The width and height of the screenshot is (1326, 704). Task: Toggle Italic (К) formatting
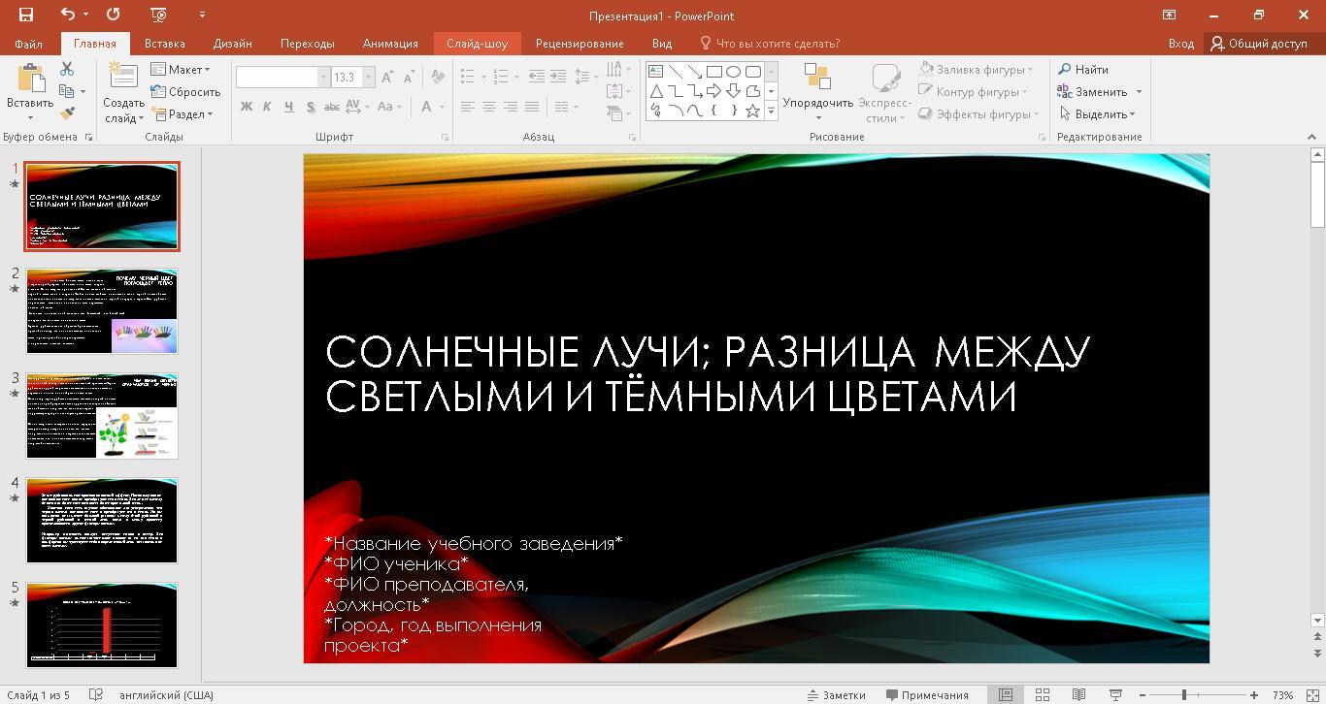click(268, 107)
